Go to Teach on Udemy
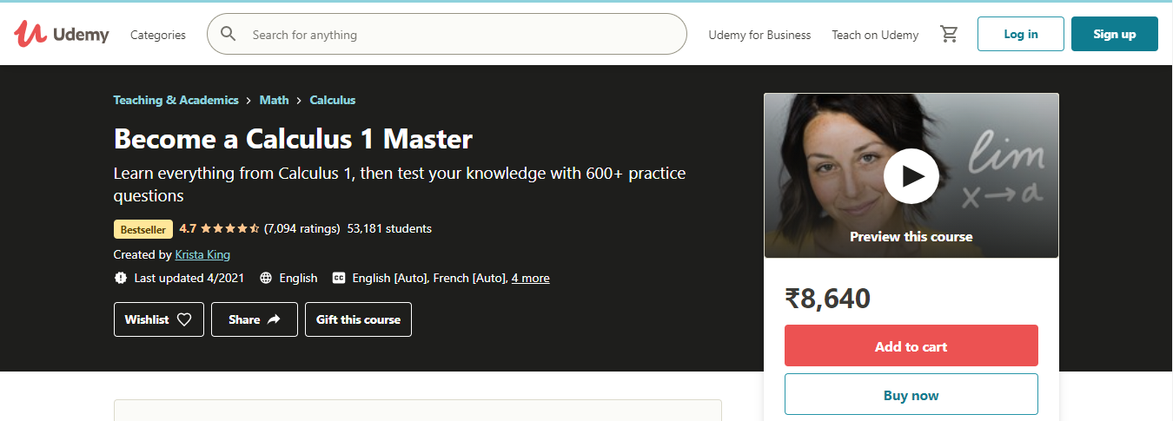 pos(875,35)
